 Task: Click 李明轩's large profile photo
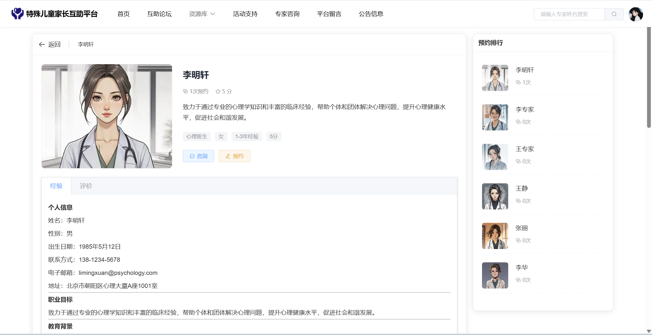pyautogui.click(x=107, y=116)
